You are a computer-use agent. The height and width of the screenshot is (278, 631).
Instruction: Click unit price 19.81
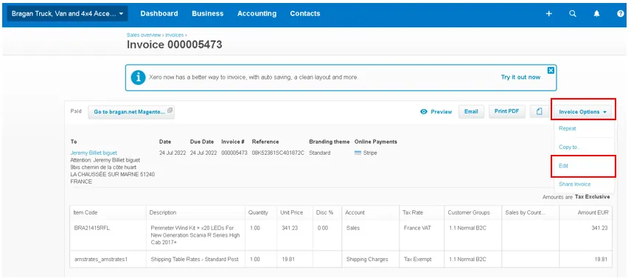pos(288,260)
